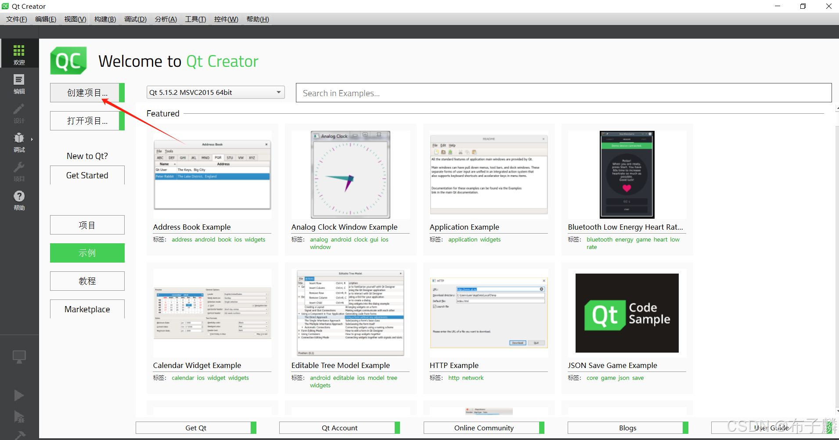The image size is (839, 440).
Task: Click the Qt Creator QC logo
Action: click(68, 61)
